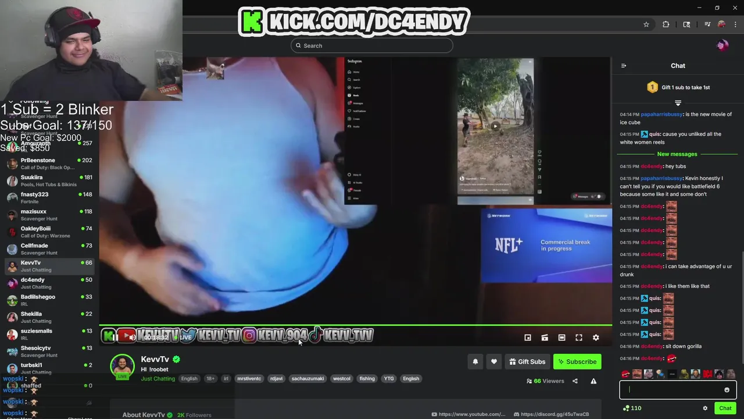Expand the gift leaderboard handle below banner
Image resolution: width=744 pixels, height=419 pixels.
(678, 103)
